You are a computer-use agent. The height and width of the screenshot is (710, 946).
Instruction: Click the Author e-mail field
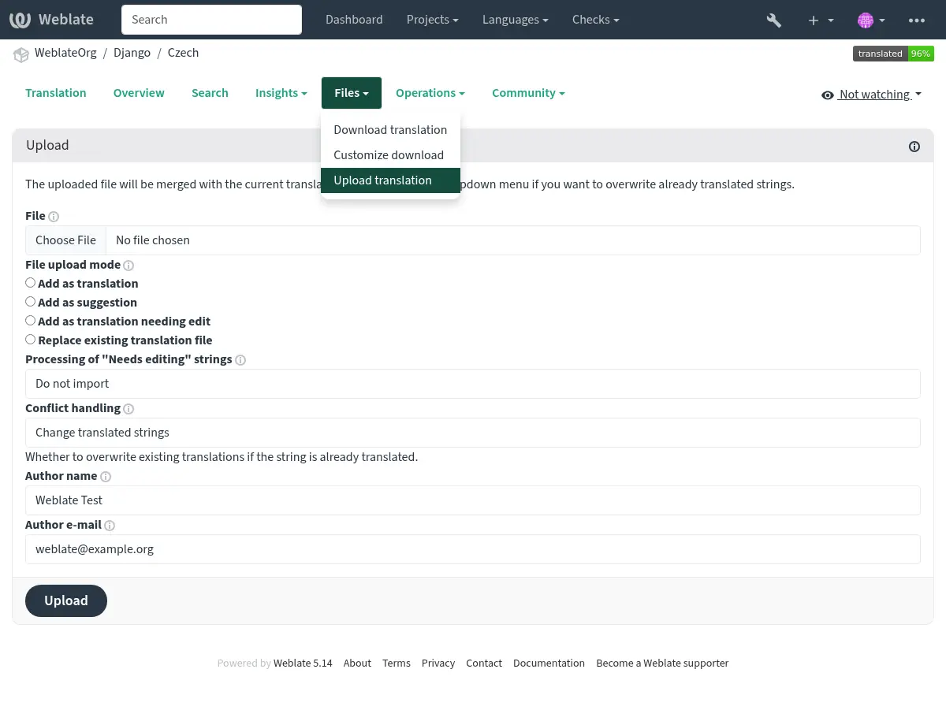[473, 549]
